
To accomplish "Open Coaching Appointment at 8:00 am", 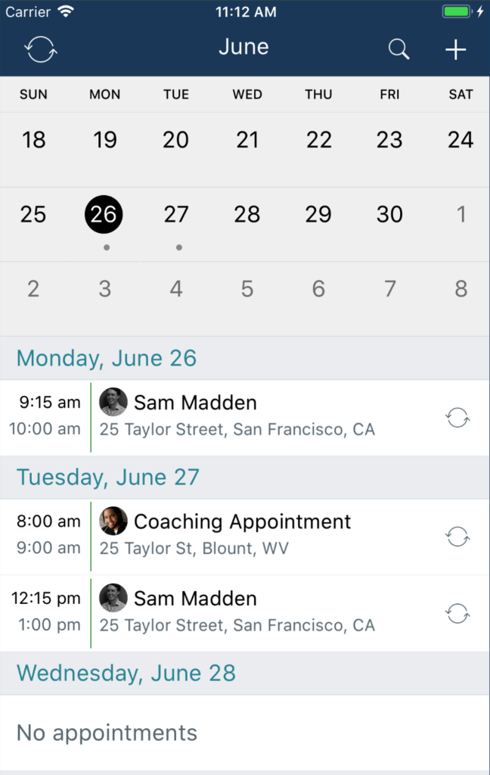I will 245,537.
